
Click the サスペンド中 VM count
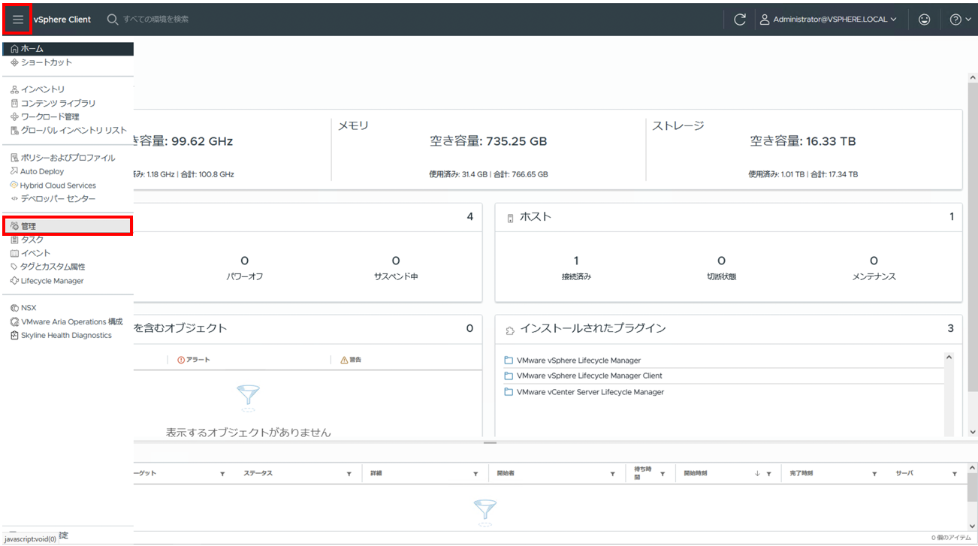coord(396,261)
